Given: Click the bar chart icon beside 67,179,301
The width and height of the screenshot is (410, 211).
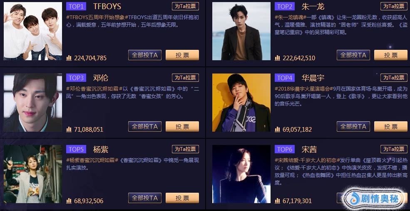Looking at the screenshot, I should pyautogui.click(x=278, y=201).
